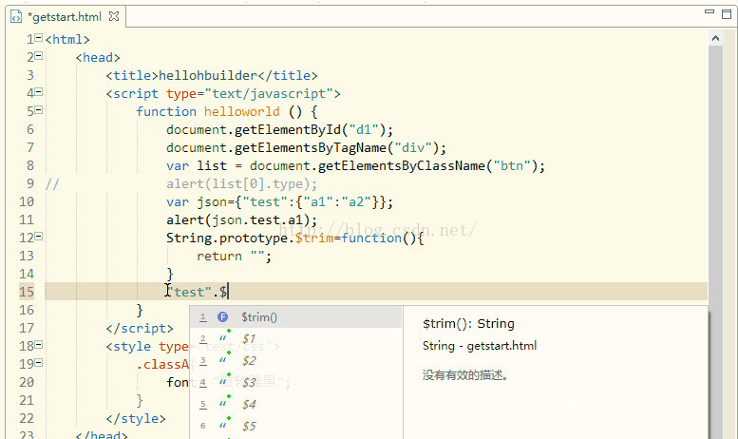
Task: Click the commented alert(list[0].type) line
Action: [x=241, y=183]
